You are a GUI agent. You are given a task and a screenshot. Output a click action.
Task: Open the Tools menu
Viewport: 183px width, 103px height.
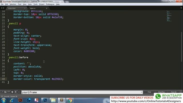[x=35, y=4]
